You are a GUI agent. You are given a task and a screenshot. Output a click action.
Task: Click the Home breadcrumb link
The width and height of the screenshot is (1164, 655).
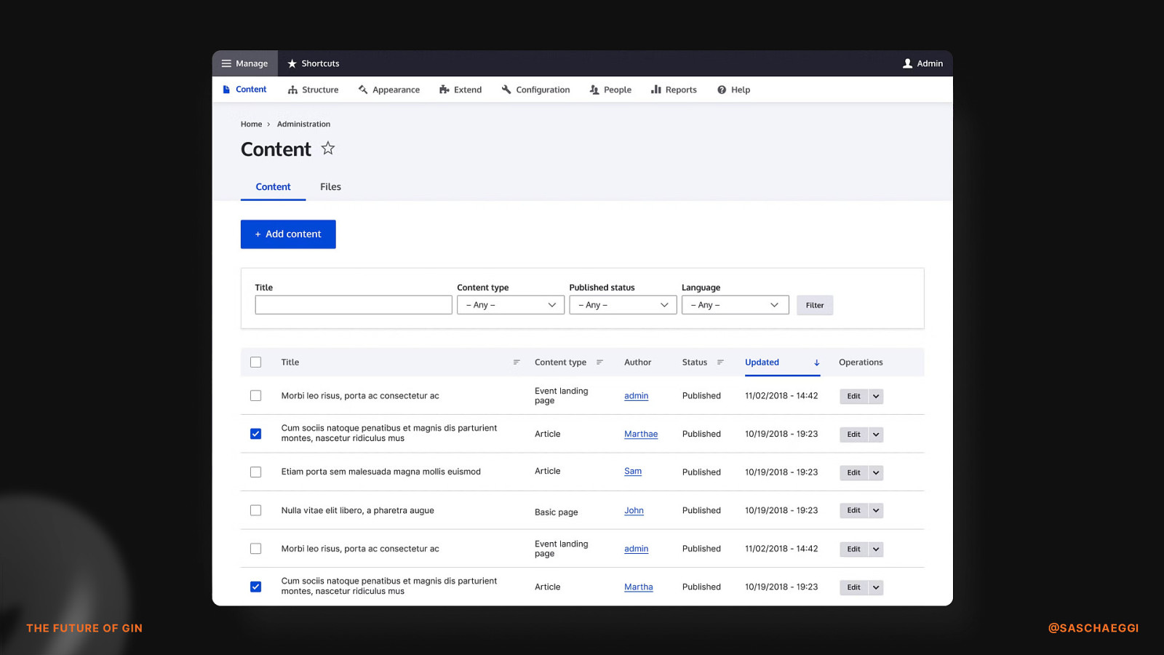point(251,124)
